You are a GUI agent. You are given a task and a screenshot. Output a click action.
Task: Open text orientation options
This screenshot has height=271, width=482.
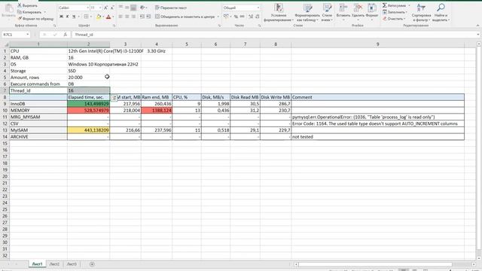click(143, 8)
